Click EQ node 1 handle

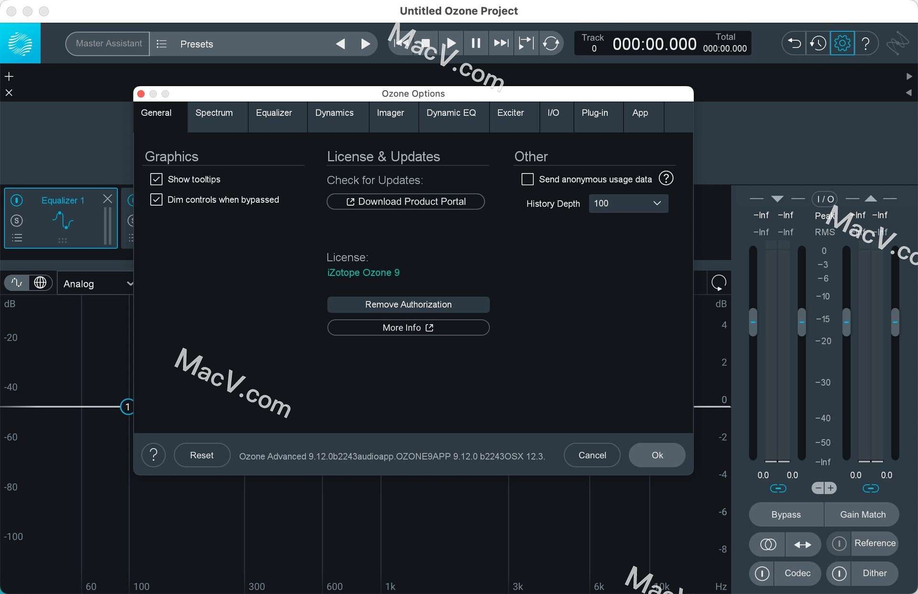[x=128, y=407]
